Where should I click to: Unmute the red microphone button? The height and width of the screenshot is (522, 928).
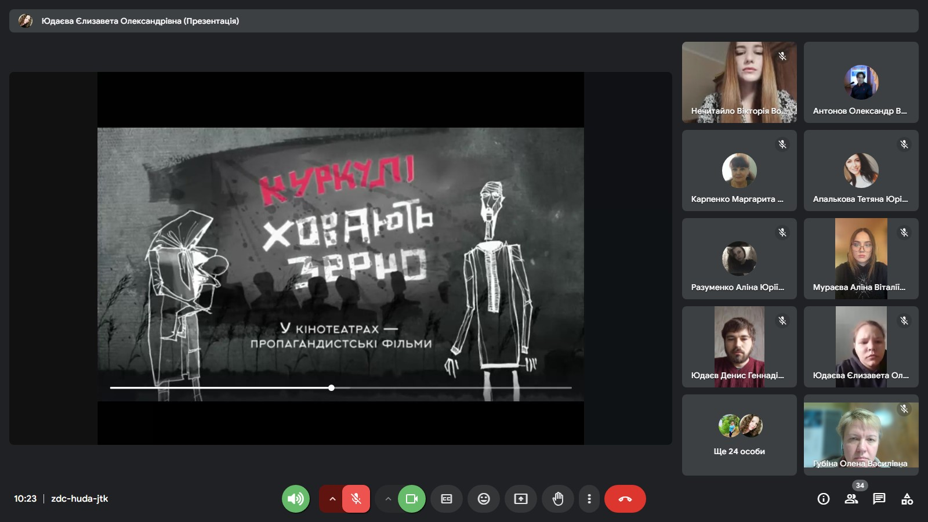(x=356, y=499)
